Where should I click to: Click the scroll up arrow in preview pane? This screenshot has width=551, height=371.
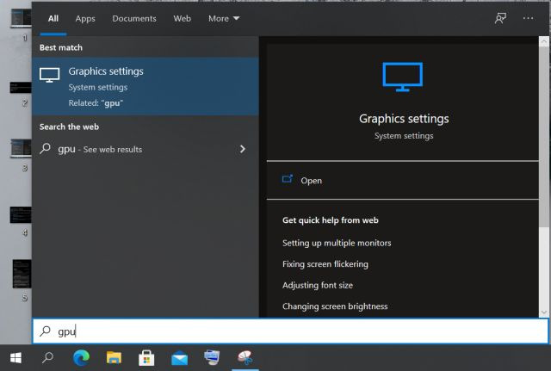click(544, 41)
